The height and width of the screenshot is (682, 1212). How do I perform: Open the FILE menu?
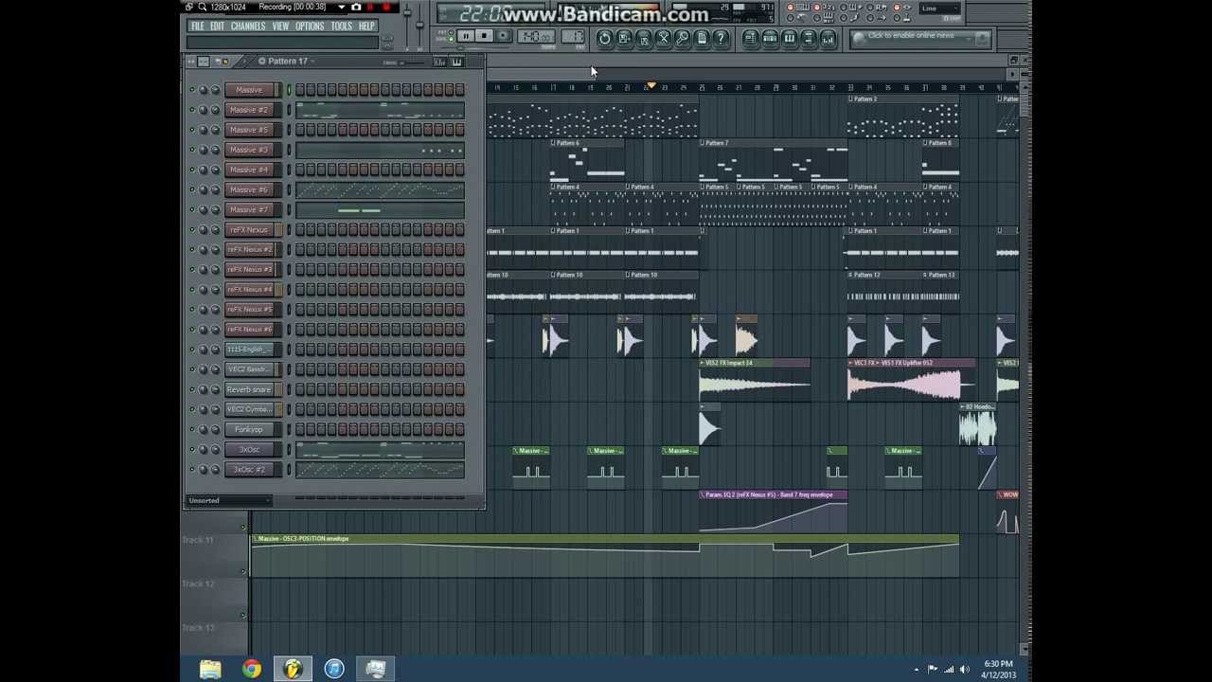[x=197, y=27]
